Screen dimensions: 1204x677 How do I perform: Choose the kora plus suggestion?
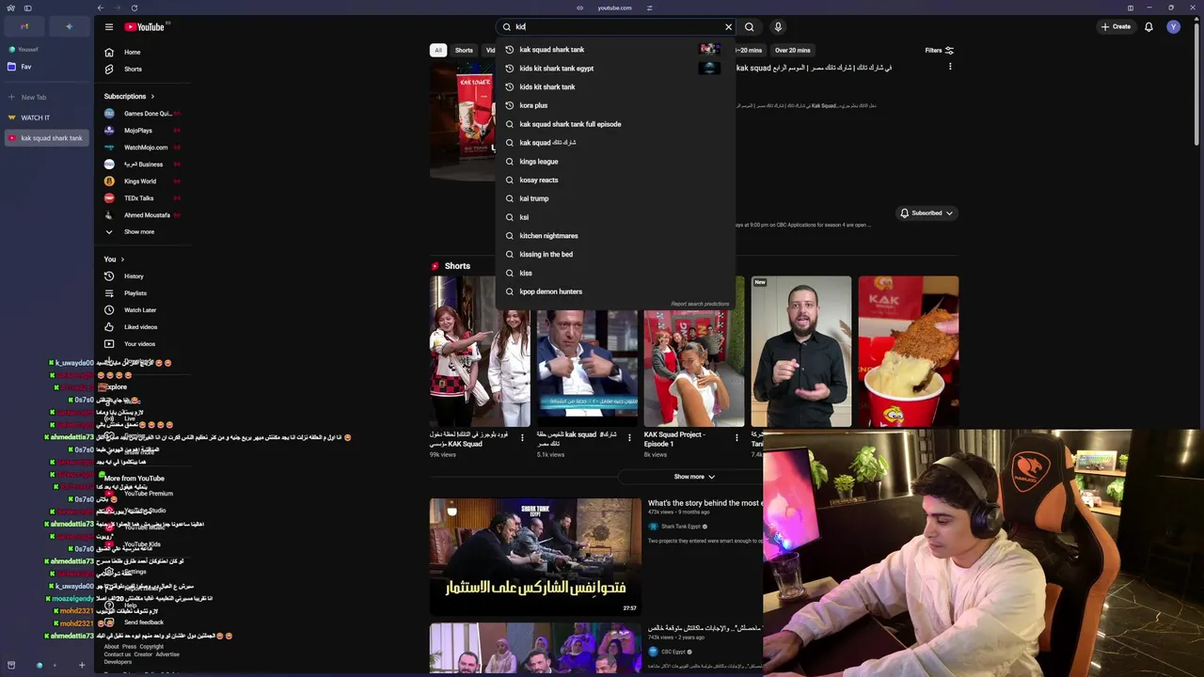click(615, 105)
